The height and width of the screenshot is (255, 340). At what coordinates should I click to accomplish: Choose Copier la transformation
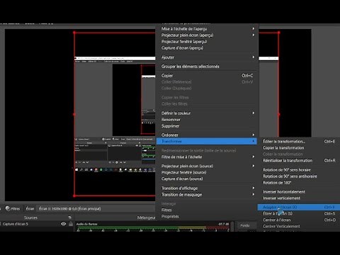pos(299,148)
